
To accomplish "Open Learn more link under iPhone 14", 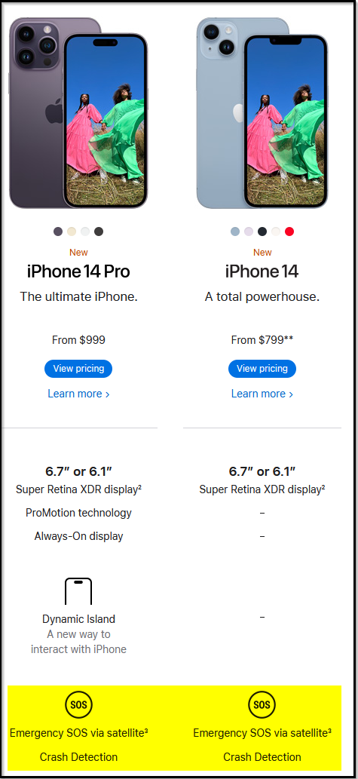I will point(262,394).
